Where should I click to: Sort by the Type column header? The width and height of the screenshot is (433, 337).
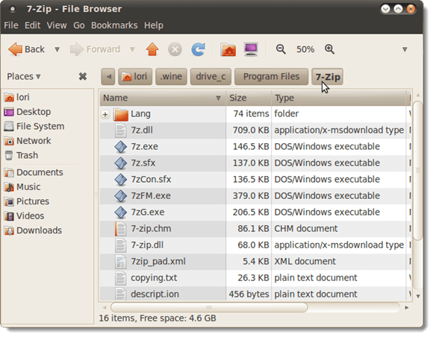pyautogui.click(x=338, y=98)
